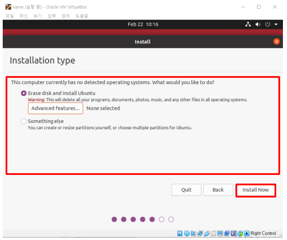
Task: Click the Installation type heading
Action: [x=42, y=61]
